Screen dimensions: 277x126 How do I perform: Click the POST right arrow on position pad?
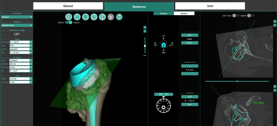[172, 43]
